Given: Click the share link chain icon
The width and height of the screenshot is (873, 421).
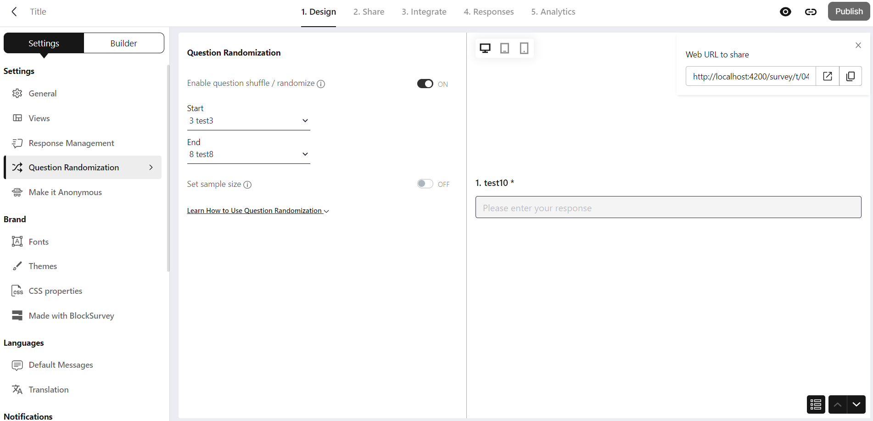Looking at the screenshot, I should tap(811, 11).
